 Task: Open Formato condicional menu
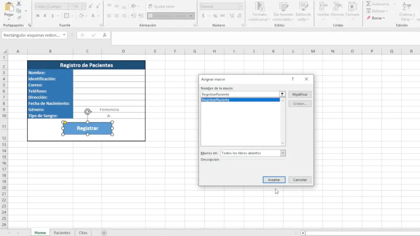click(259, 11)
